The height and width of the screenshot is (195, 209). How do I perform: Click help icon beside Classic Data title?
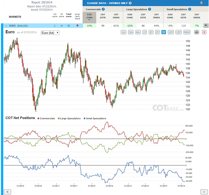(x=130, y=3)
